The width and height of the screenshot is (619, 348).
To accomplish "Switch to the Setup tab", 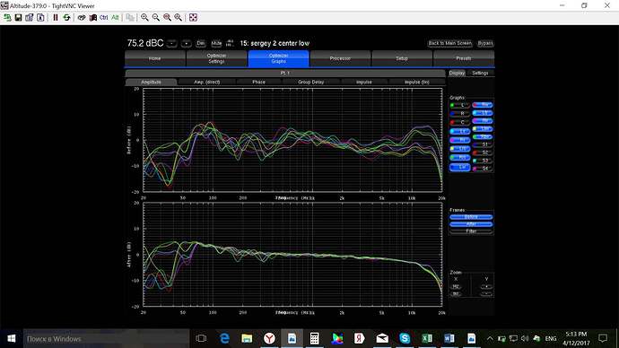I will pyautogui.click(x=402, y=58).
